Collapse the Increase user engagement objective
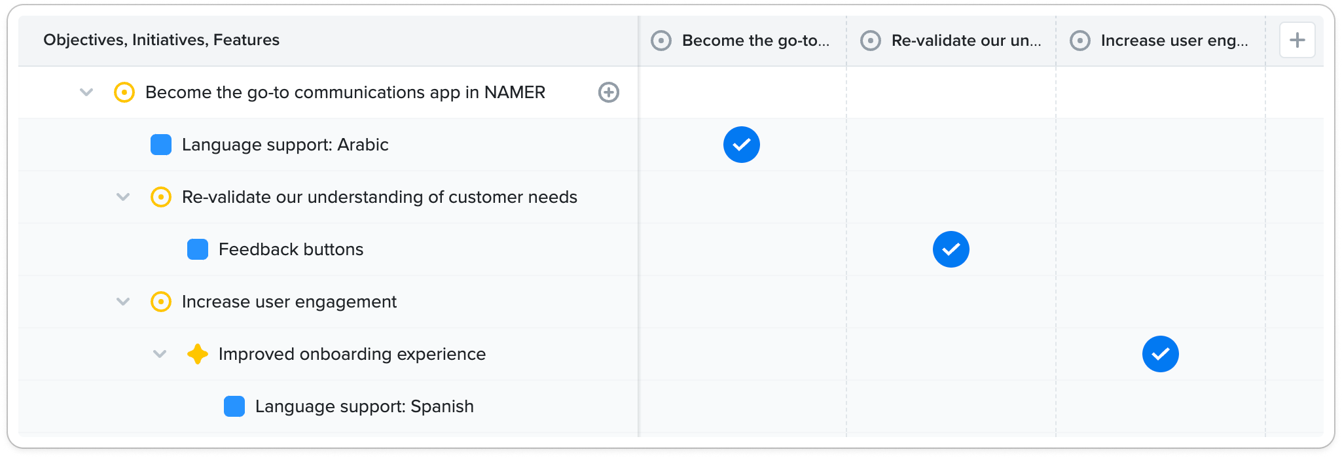The image size is (1342, 458). (123, 302)
